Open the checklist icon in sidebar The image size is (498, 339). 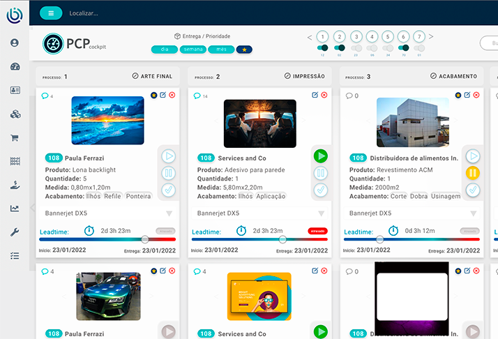click(15, 256)
